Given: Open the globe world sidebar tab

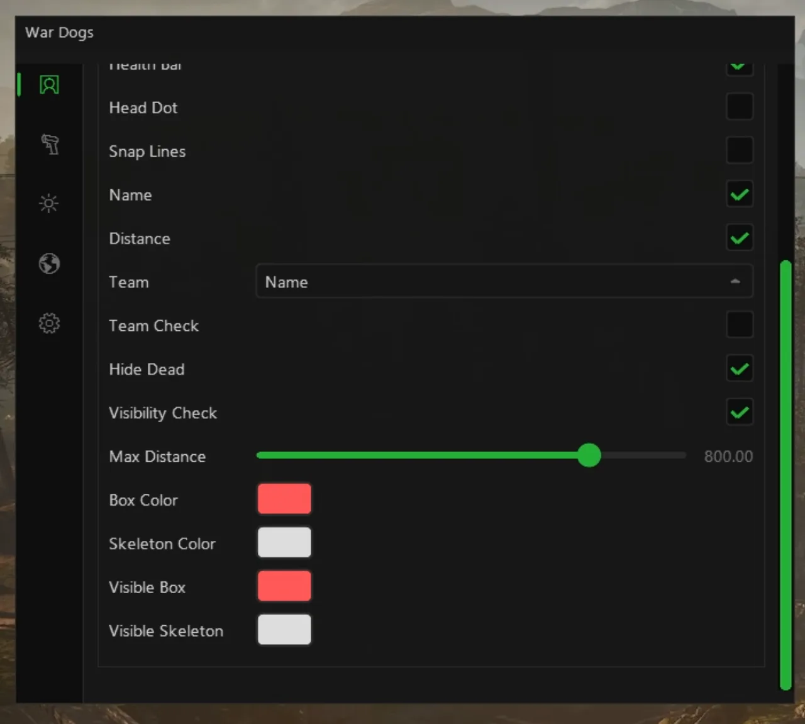Looking at the screenshot, I should [49, 264].
